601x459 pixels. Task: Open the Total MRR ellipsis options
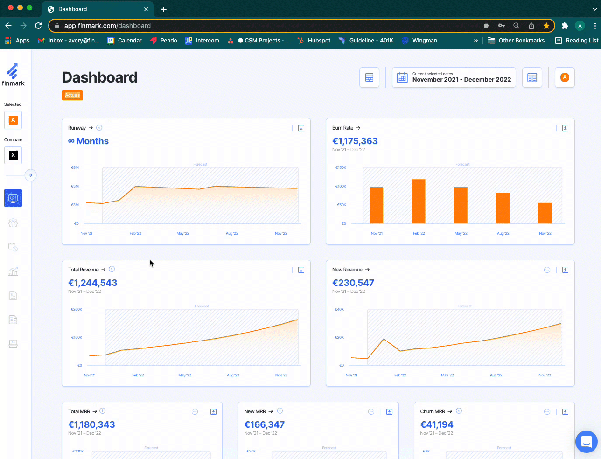195,412
